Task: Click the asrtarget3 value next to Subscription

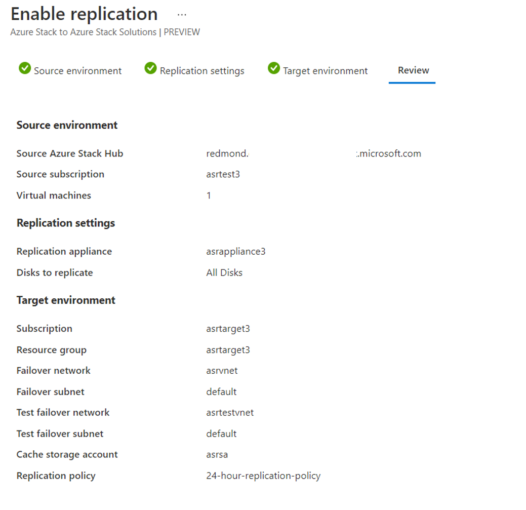Action: [x=228, y=329]
